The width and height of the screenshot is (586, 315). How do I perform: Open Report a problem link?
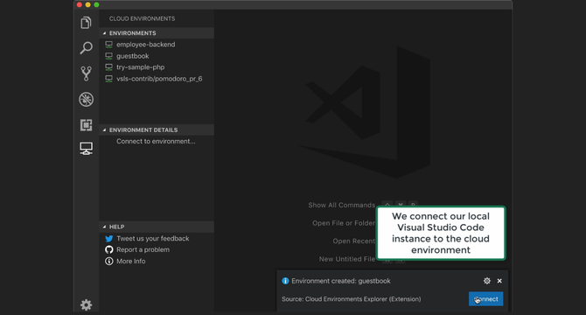pos(143,249)
